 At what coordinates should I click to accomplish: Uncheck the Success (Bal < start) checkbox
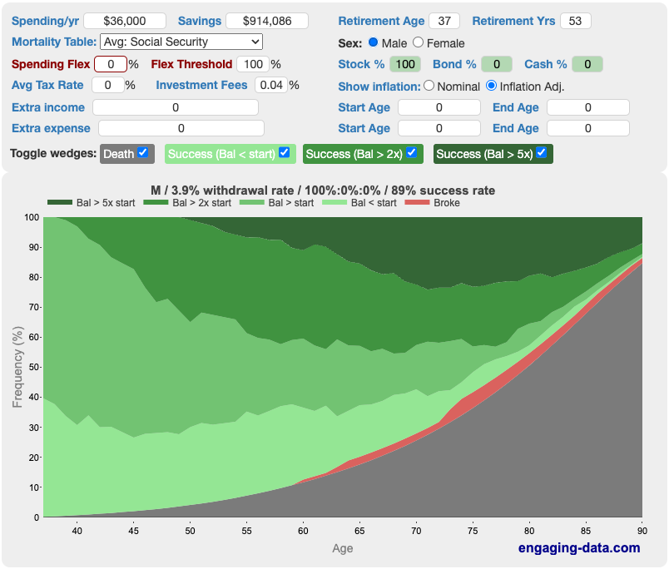(284, 152)
